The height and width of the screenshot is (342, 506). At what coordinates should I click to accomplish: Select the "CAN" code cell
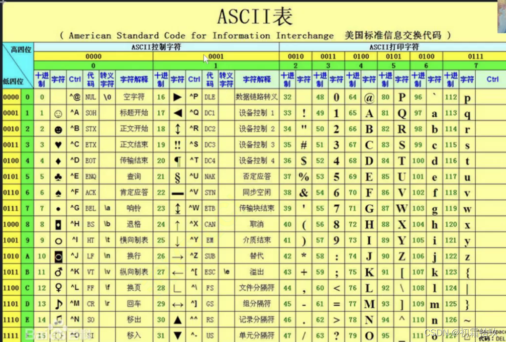point(210,224)
